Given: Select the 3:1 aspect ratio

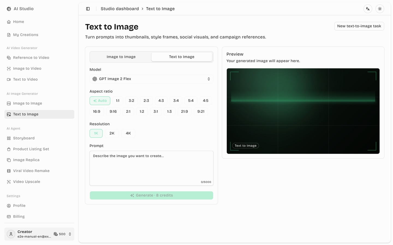Looking at the screenshot, I should pyautogui.click(x=156, y=112).
